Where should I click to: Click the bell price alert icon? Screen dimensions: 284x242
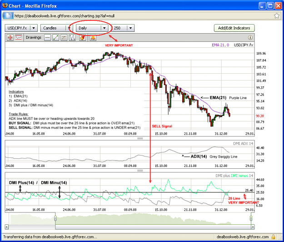pyautogui.click(x=93, y=38)
